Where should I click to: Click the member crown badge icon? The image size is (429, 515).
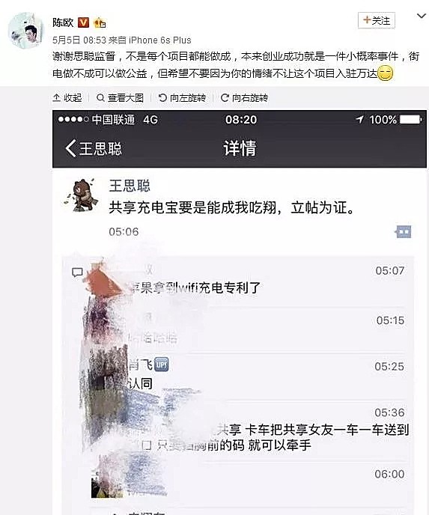(x=100, y=23)
